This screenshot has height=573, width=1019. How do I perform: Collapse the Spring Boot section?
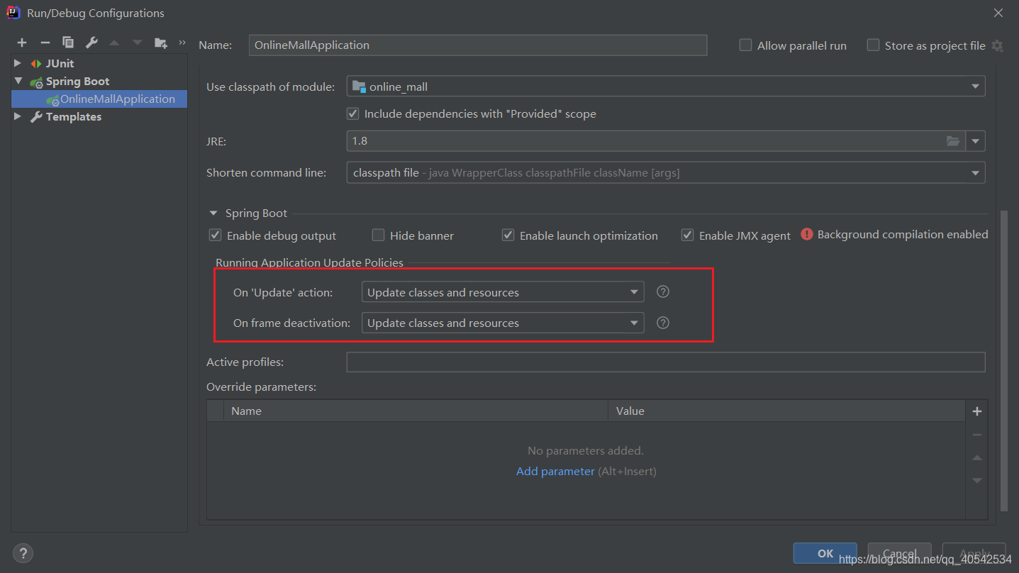click(x=213, y=213)
